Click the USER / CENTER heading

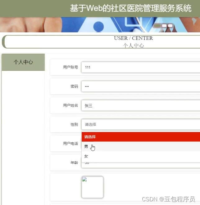click(133, 38)
